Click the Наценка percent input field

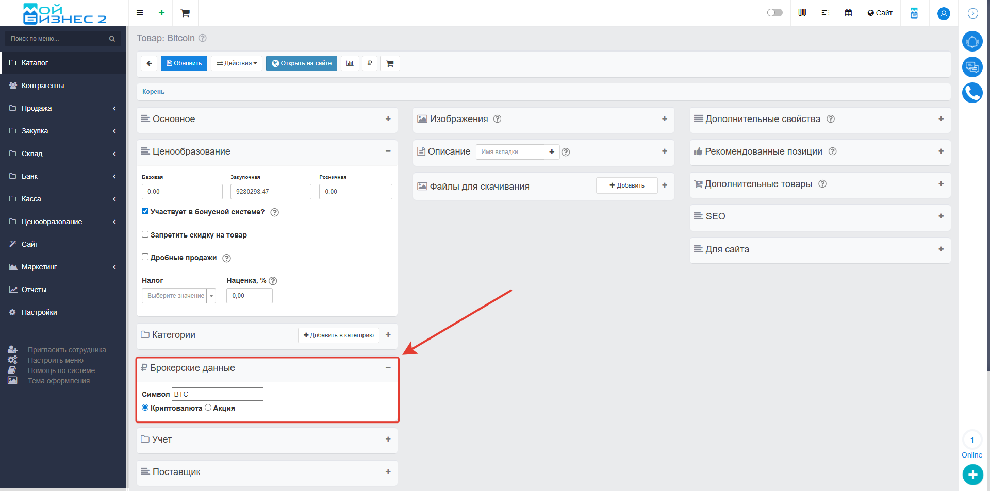(x=250, y=296)
